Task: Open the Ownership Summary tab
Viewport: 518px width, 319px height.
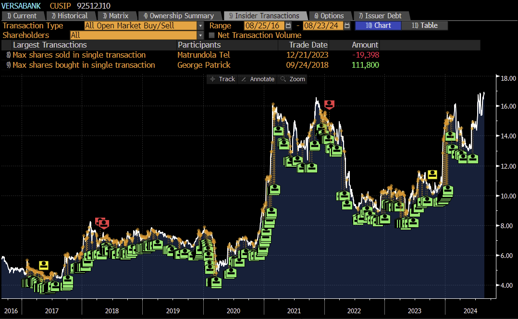Action: tap(180, 15)
